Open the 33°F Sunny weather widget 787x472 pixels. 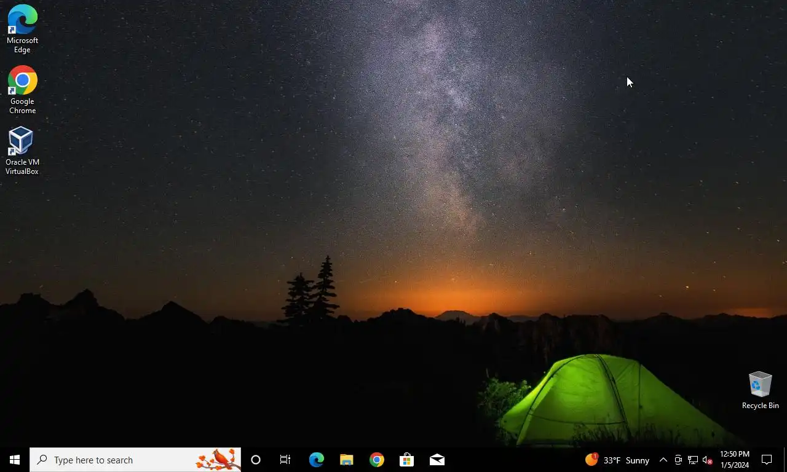(617, 460)
